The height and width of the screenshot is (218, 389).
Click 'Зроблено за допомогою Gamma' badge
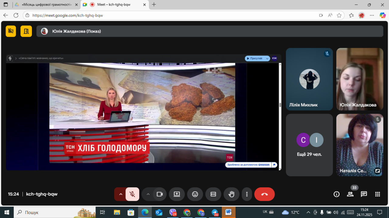[249, 165]
